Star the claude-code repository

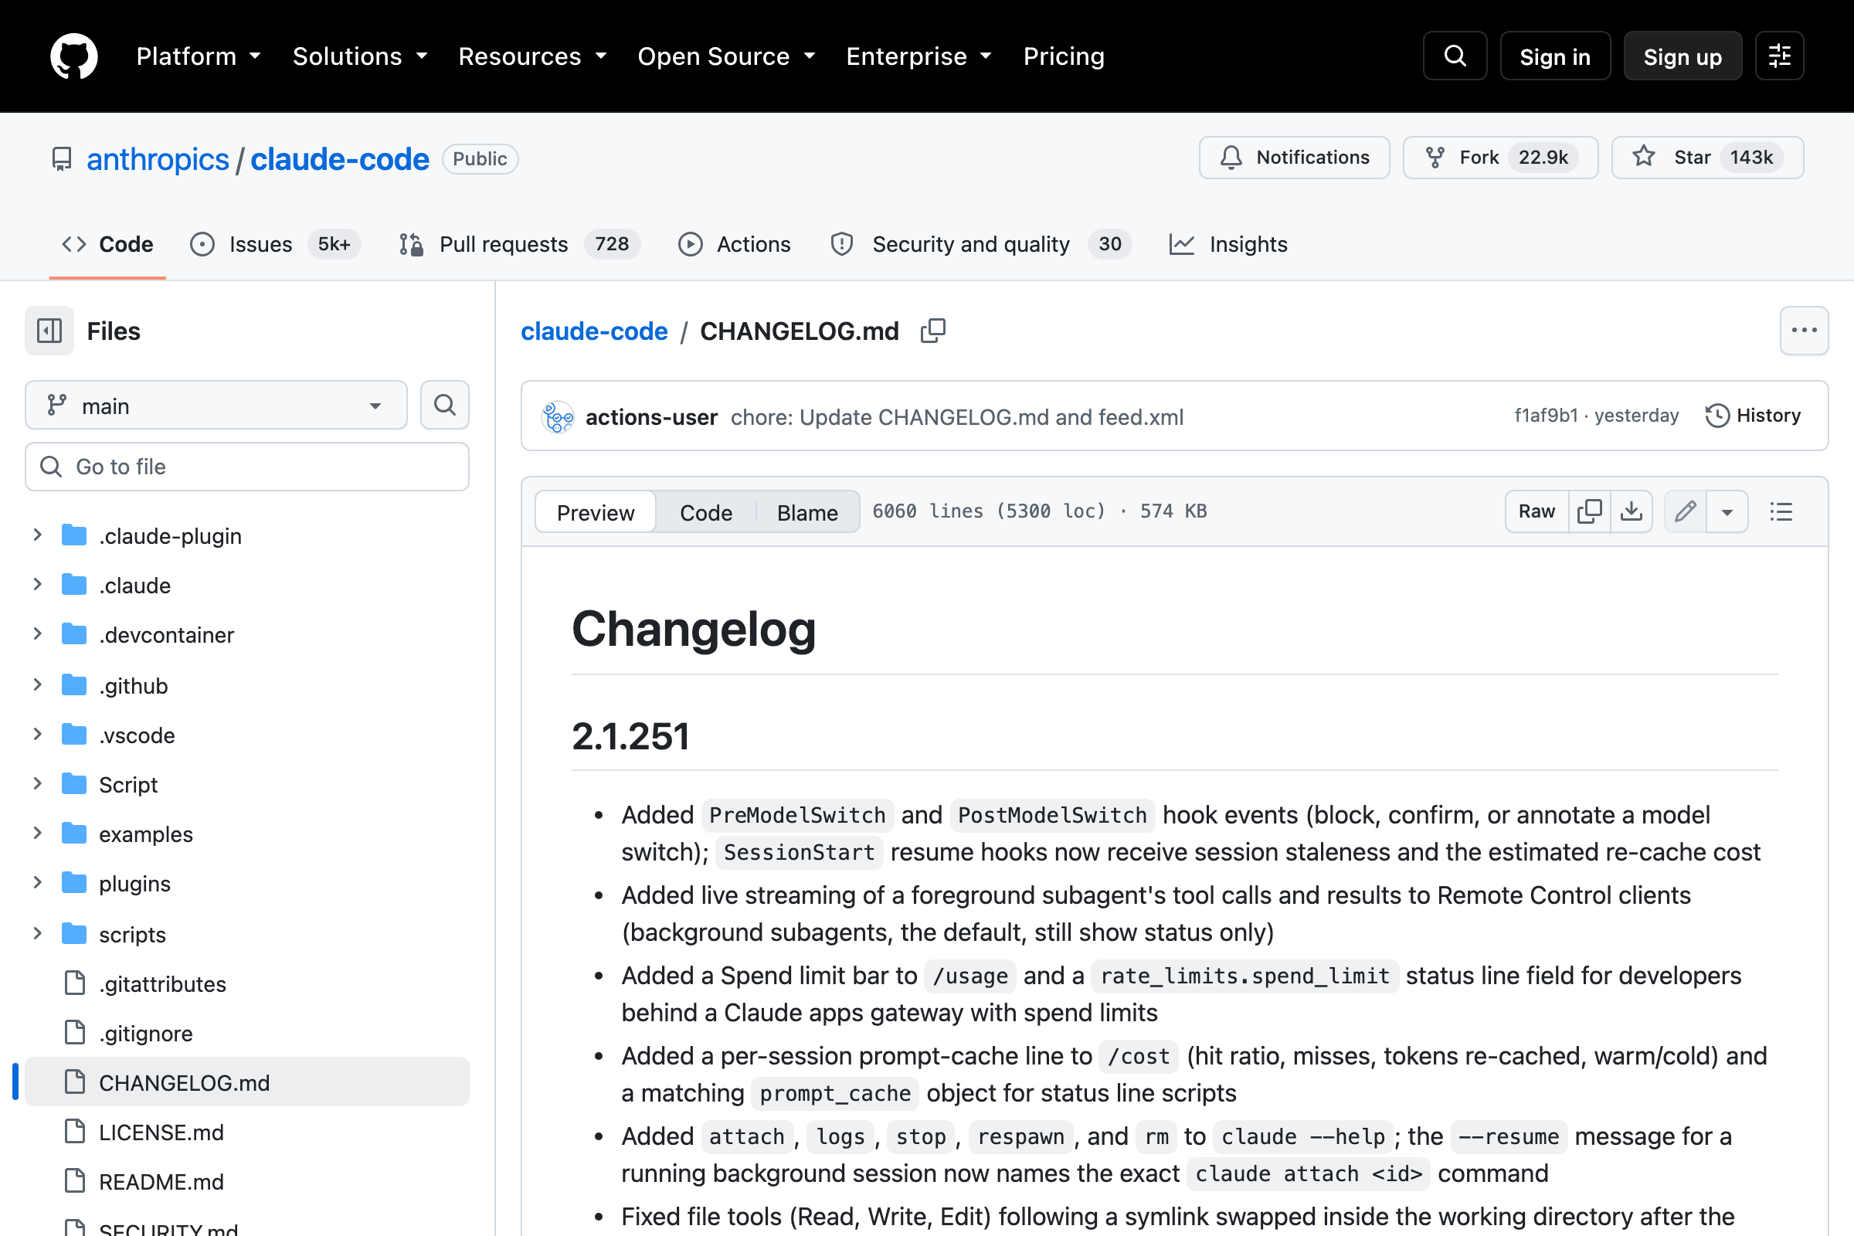(1707, 158)
